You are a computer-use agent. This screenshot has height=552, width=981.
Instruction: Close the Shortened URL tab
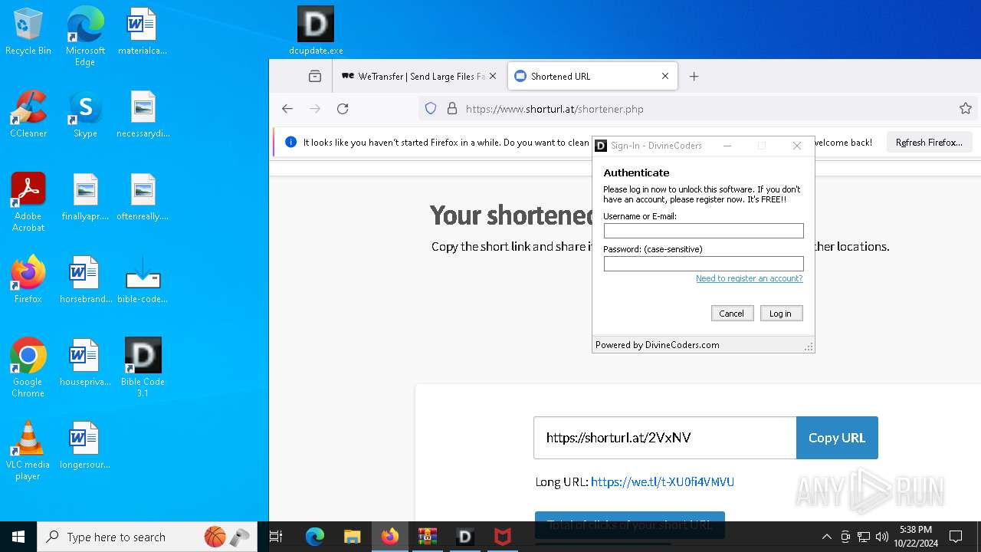pos(665,76)
